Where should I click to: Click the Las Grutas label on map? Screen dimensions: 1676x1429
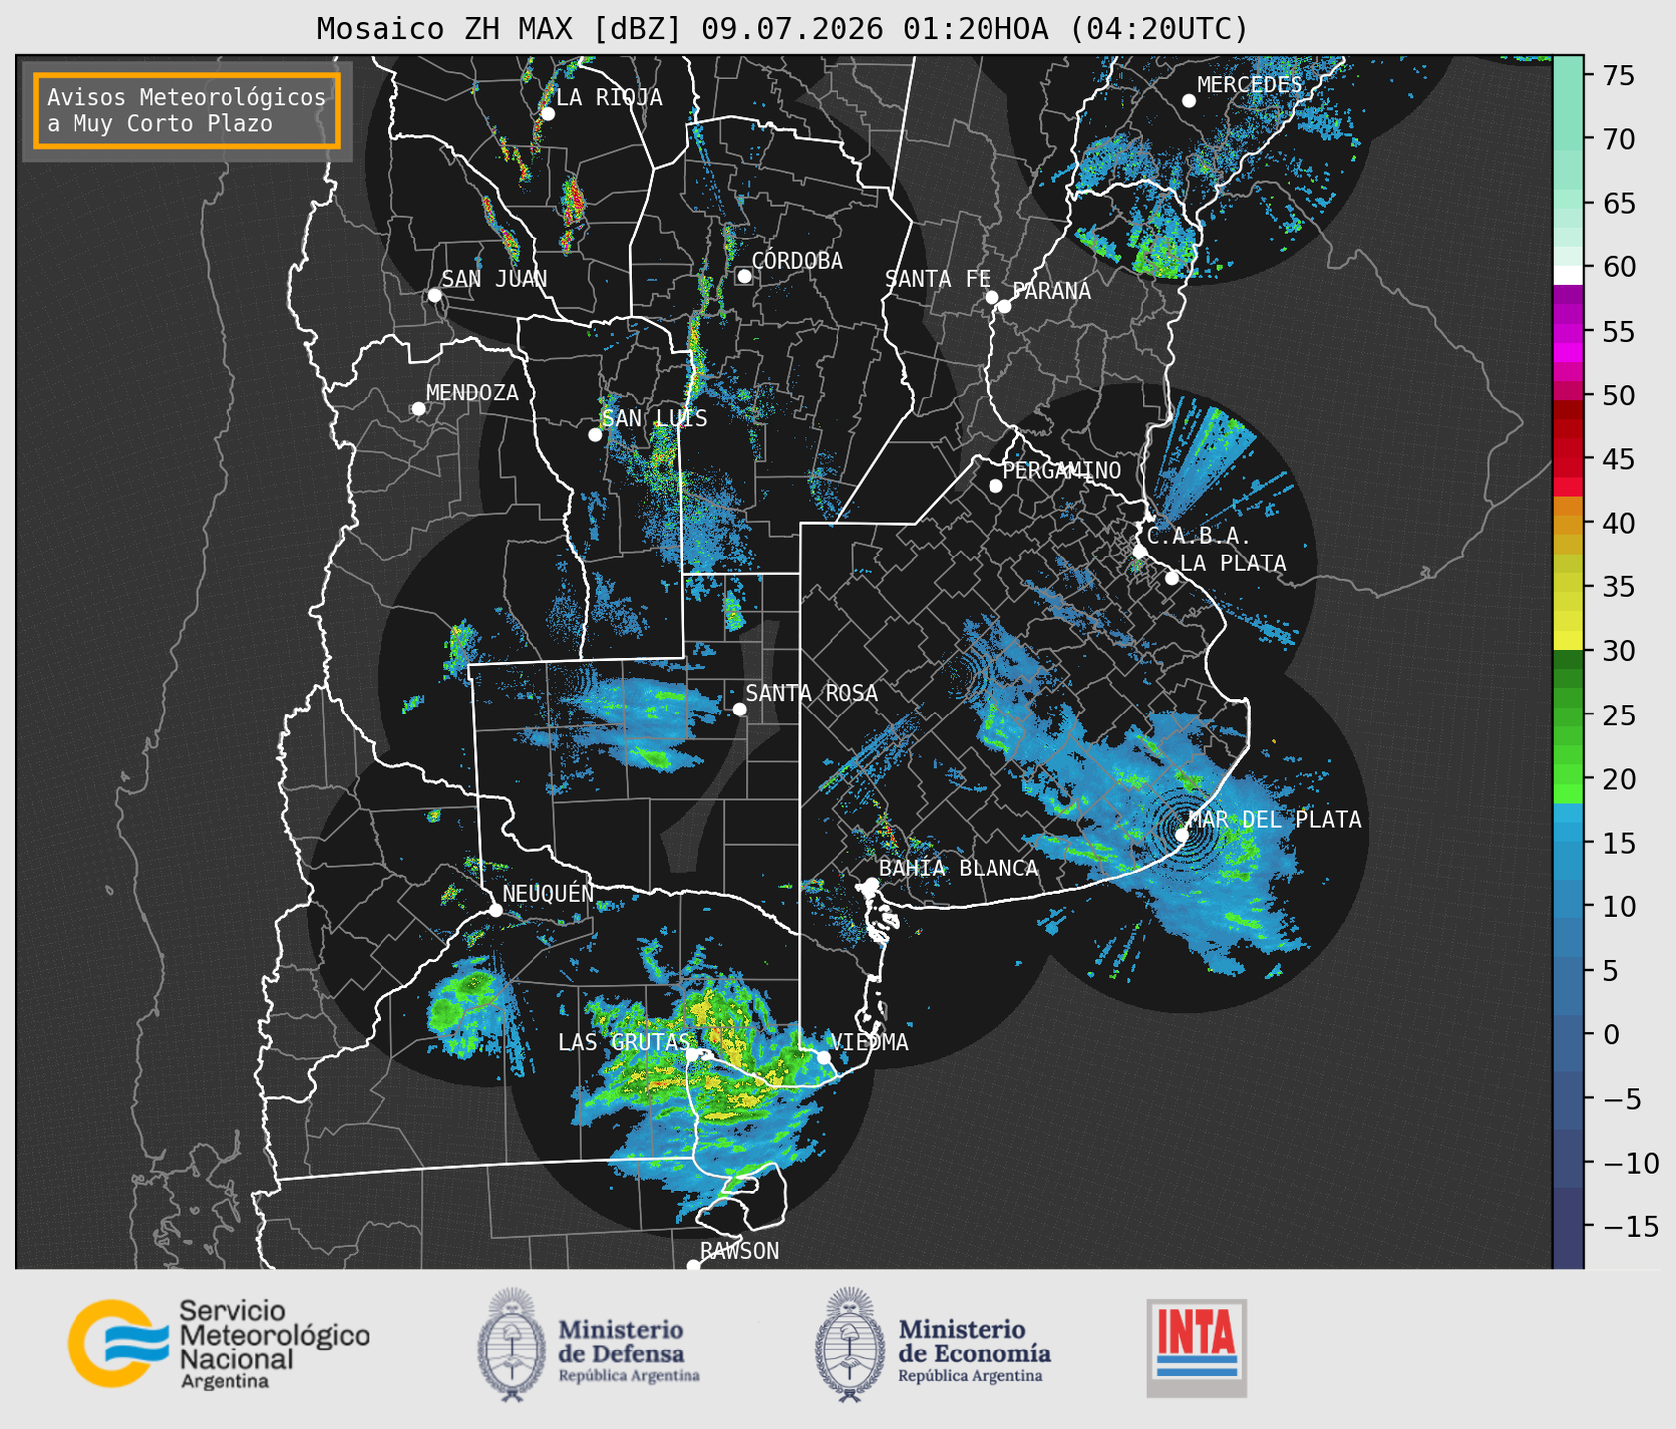[623, 1042]
